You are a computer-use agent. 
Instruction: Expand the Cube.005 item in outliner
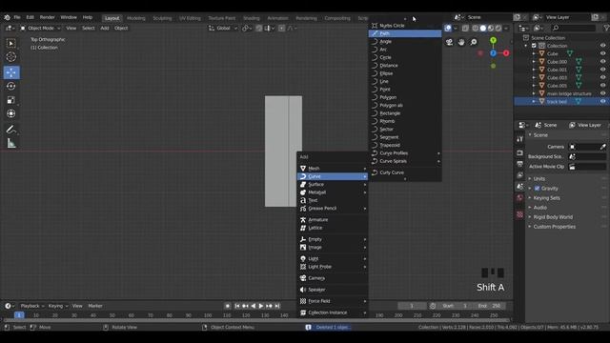click(534, 86)
